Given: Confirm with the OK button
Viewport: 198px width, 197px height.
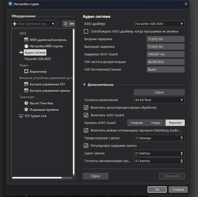Looking at the screenshot, I should [x=157, y=189].
